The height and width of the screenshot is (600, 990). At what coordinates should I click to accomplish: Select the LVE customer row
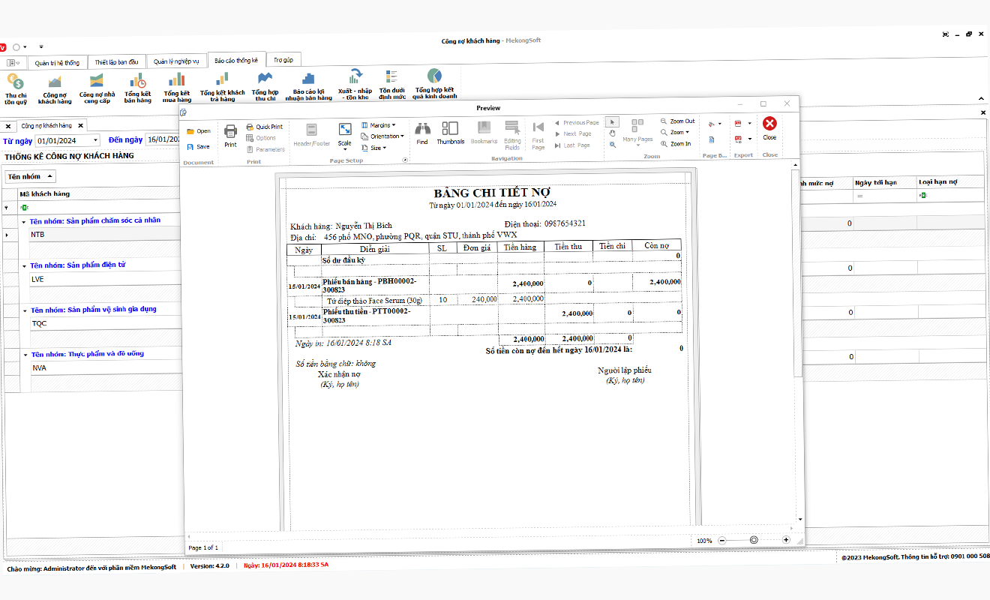coord(105,279)
